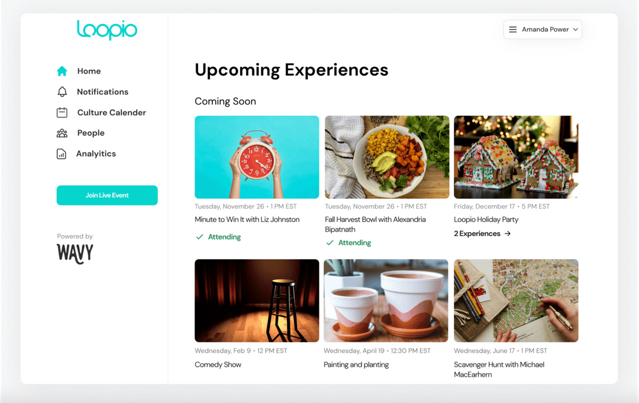Open the Amanda Power account dropdown

pos(542,29)
